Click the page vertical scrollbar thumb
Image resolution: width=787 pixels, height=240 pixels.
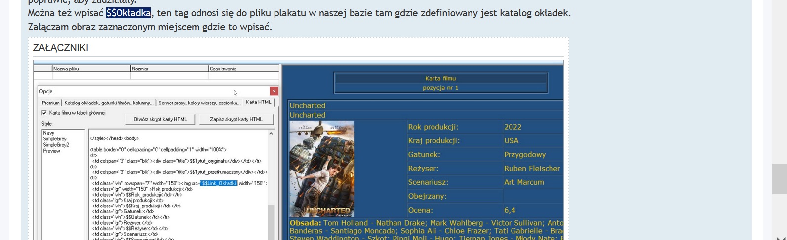(780, 179)
